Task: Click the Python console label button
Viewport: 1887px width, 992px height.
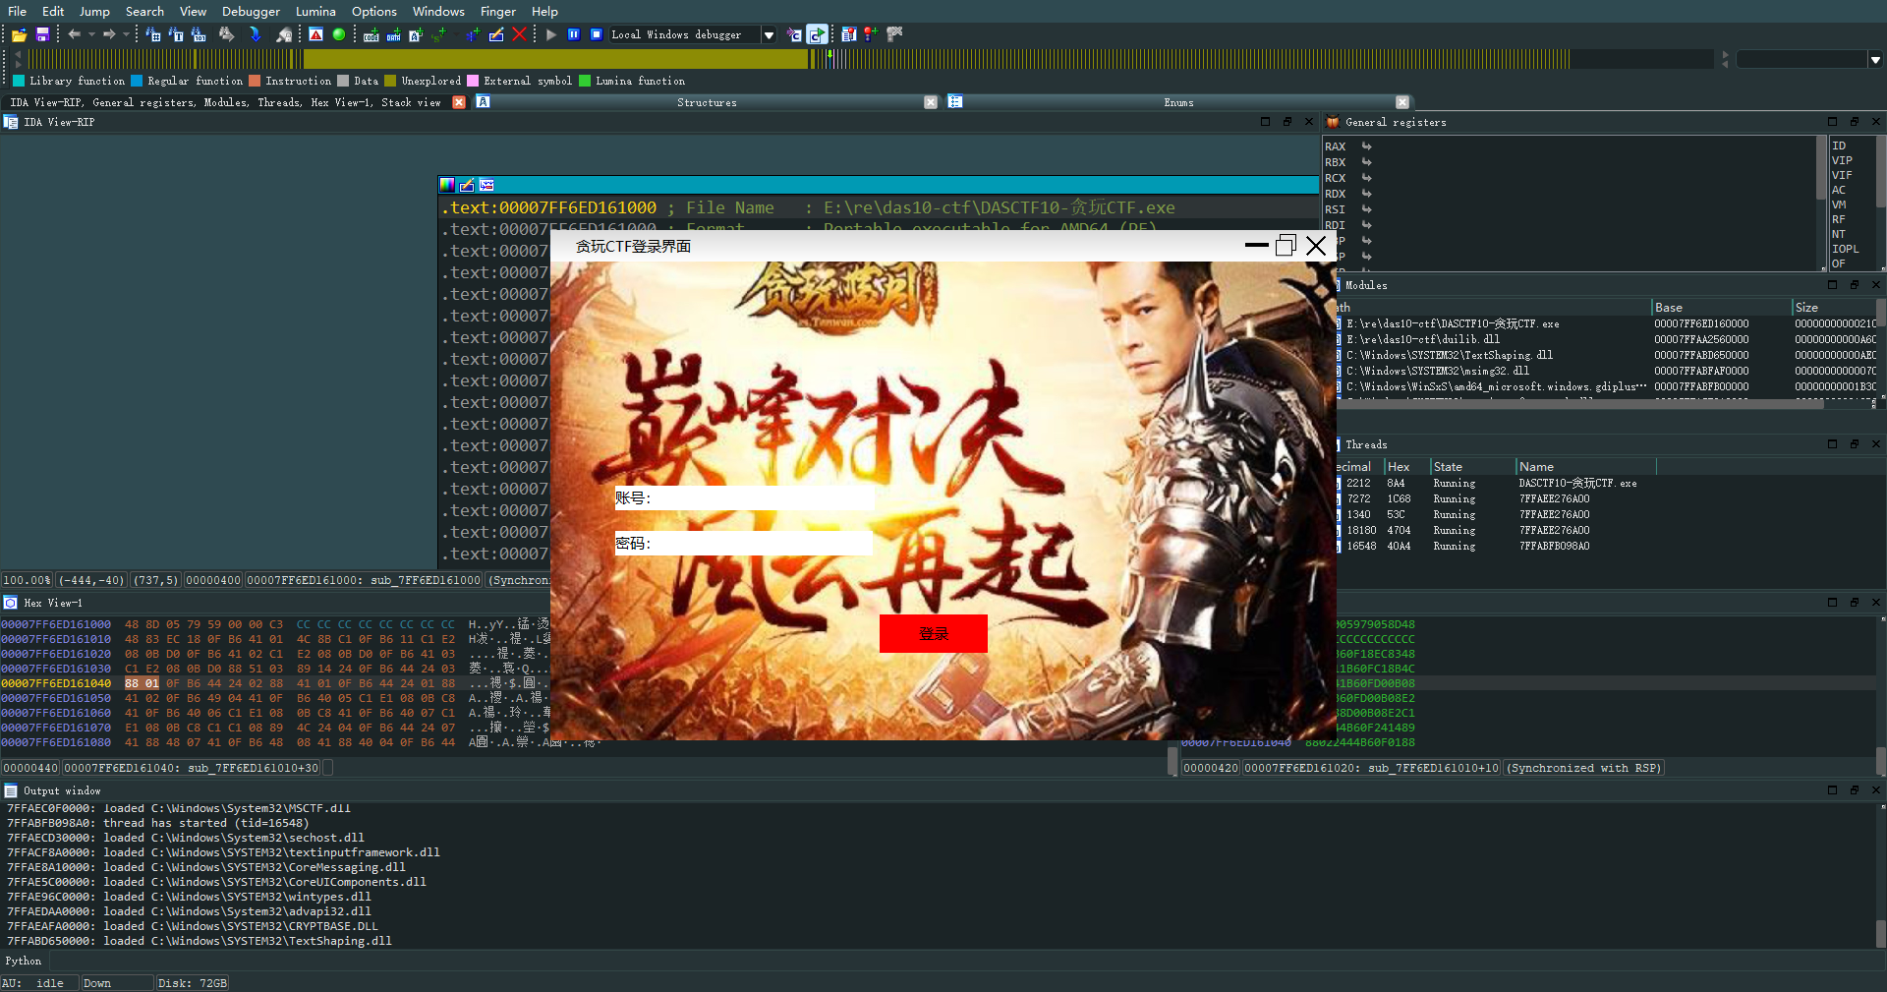Action: coord(24,961)
